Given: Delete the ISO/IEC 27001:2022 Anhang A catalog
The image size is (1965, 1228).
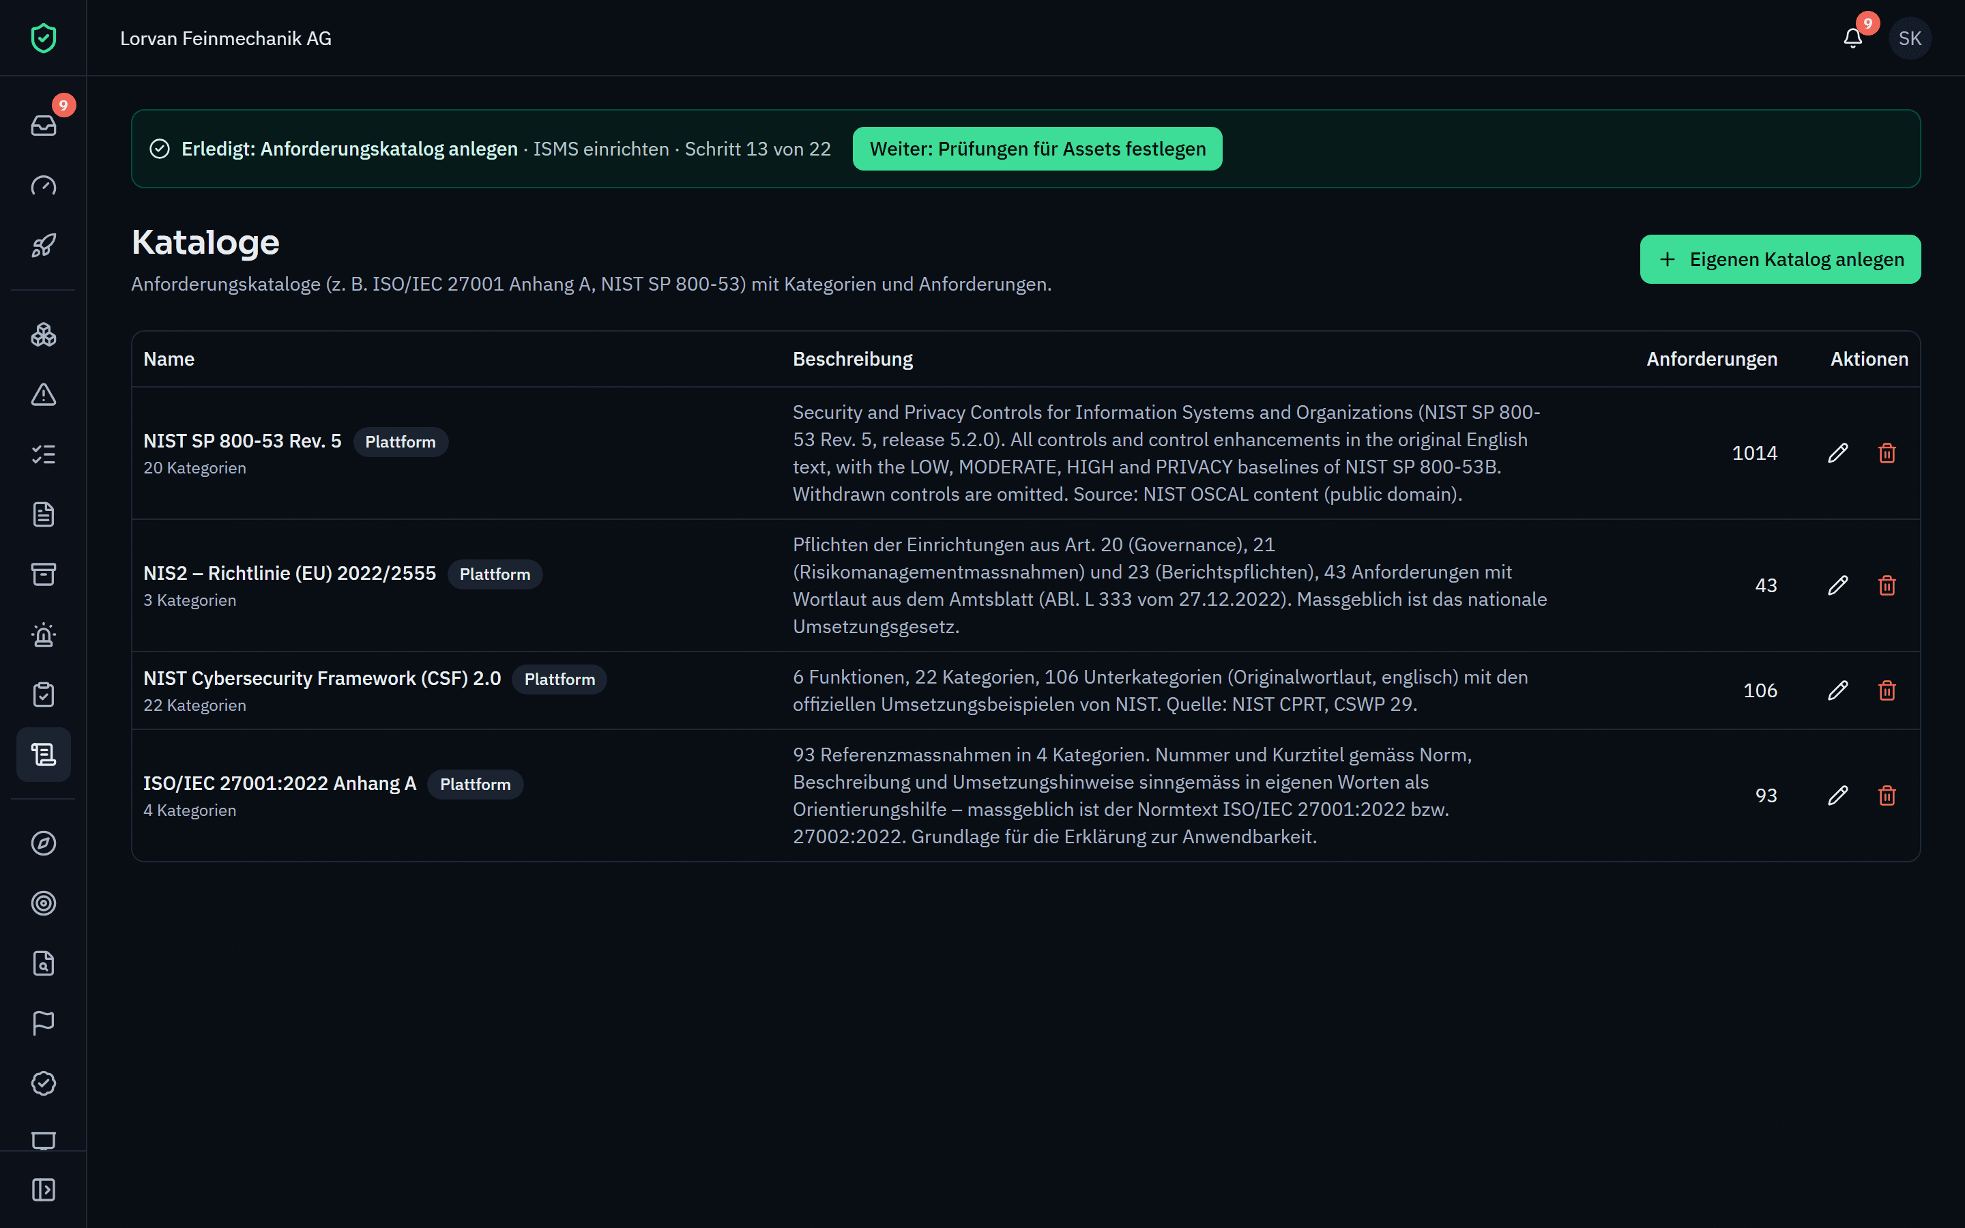Looking at the screenshot, I should [x=1887, y=795].
